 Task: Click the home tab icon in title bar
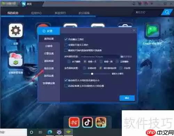24,4
